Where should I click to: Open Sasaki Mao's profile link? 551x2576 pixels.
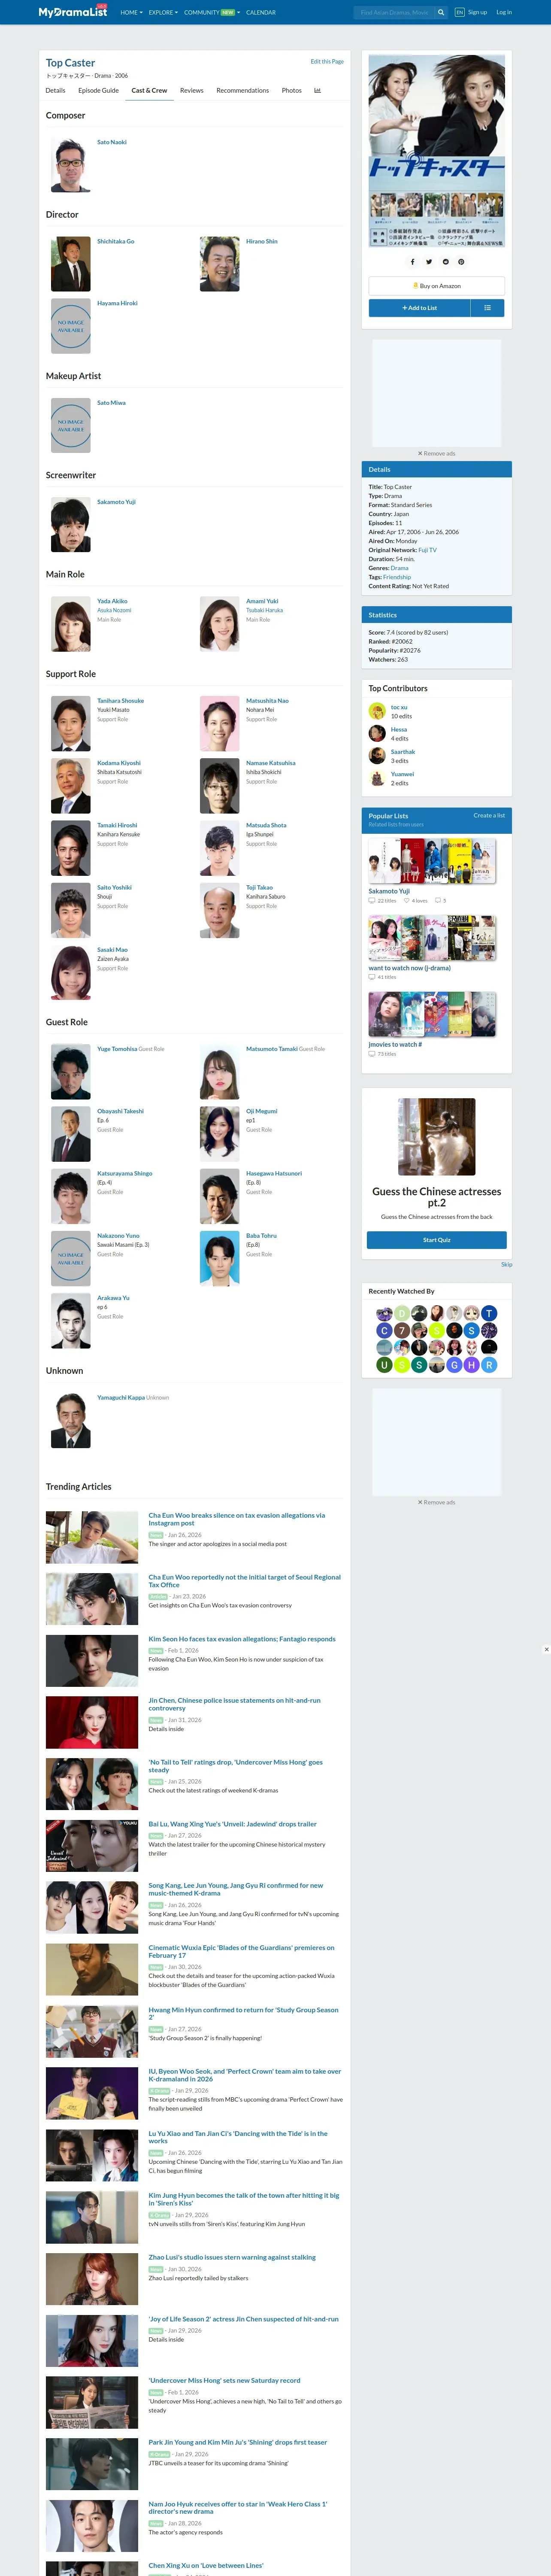point(112,950)
